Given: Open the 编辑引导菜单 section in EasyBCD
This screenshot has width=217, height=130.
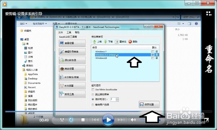Looking at the screenshot, I should coord(72,52).
